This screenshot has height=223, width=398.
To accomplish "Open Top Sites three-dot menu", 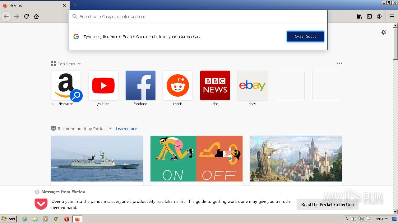I will click(339, 63).
